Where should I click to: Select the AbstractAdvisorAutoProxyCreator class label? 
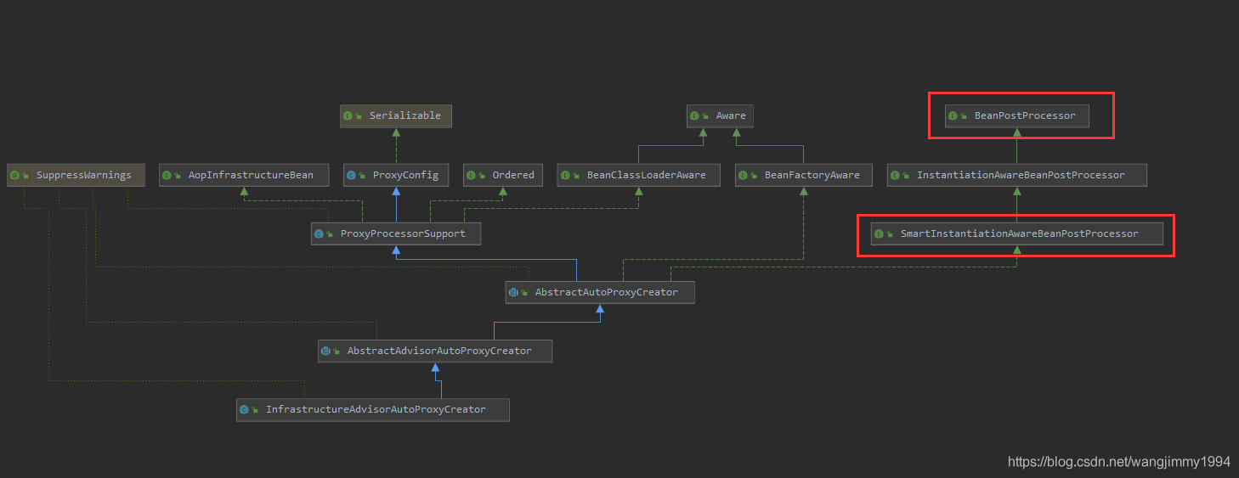pos(439,351)
